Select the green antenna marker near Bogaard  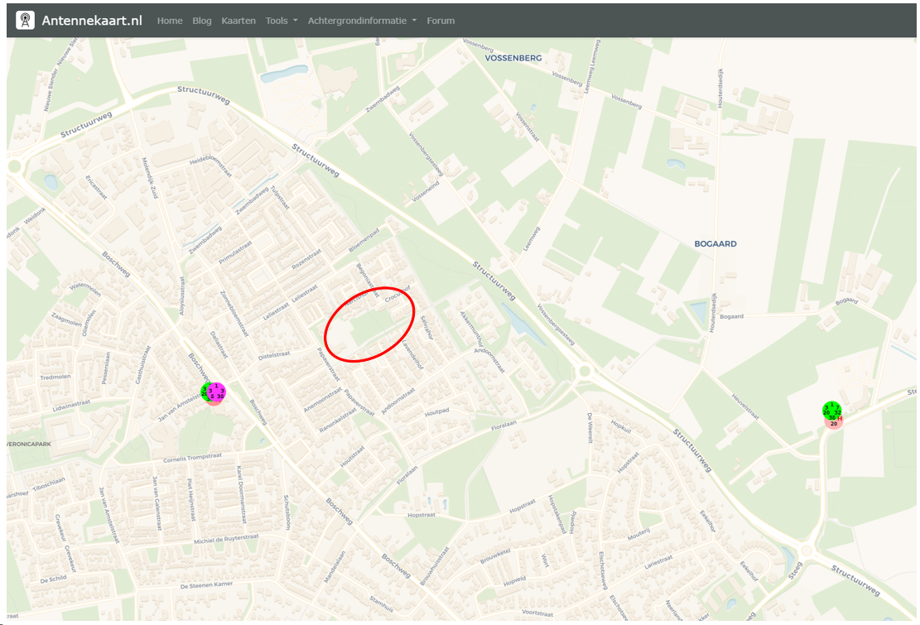832,411
